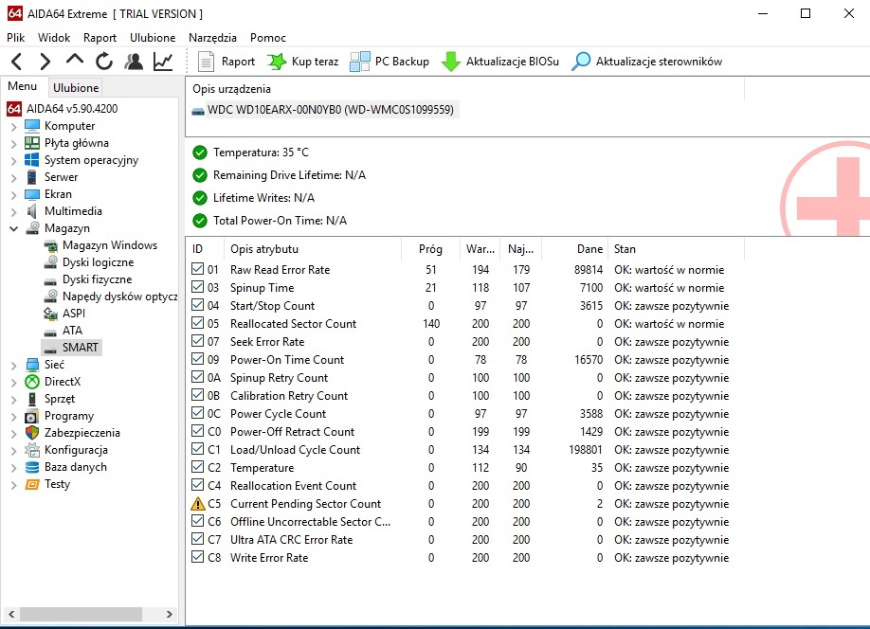Toggle the Power-On Time Count checkbox

197,359
